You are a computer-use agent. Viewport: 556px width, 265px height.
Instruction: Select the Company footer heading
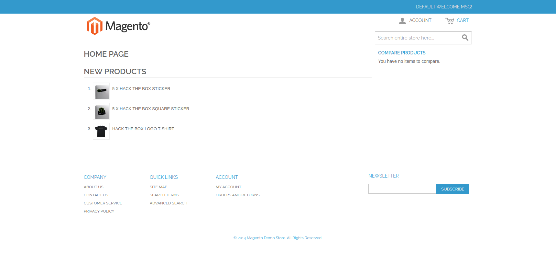coord(95,177)
